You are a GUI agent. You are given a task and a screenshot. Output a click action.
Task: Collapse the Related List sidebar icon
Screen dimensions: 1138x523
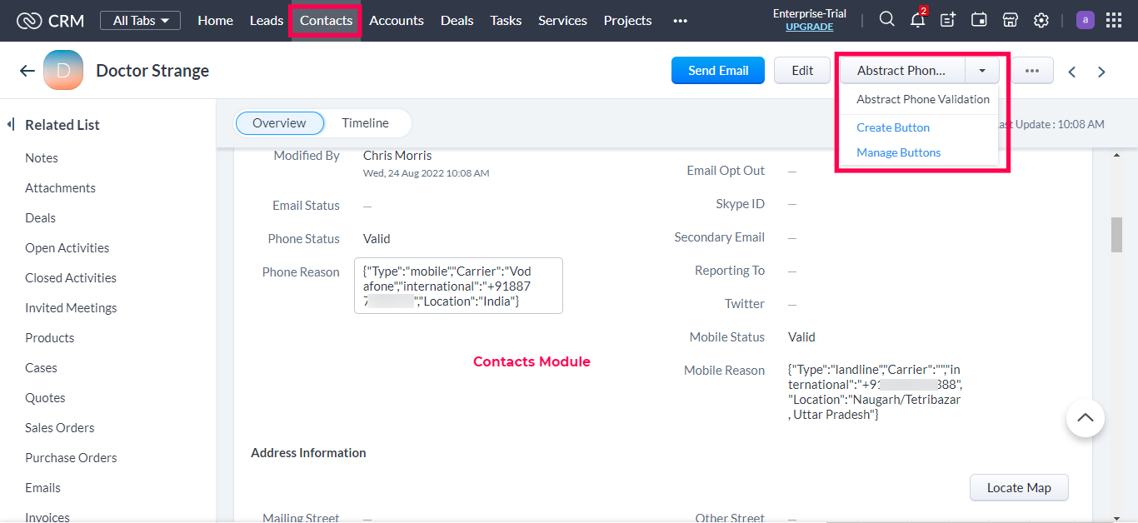click(11, 124)
